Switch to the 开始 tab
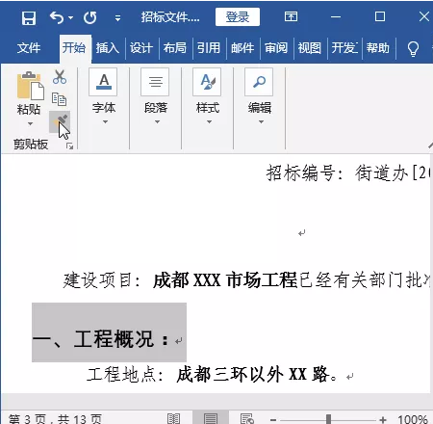433x424 pixels. 74,47
